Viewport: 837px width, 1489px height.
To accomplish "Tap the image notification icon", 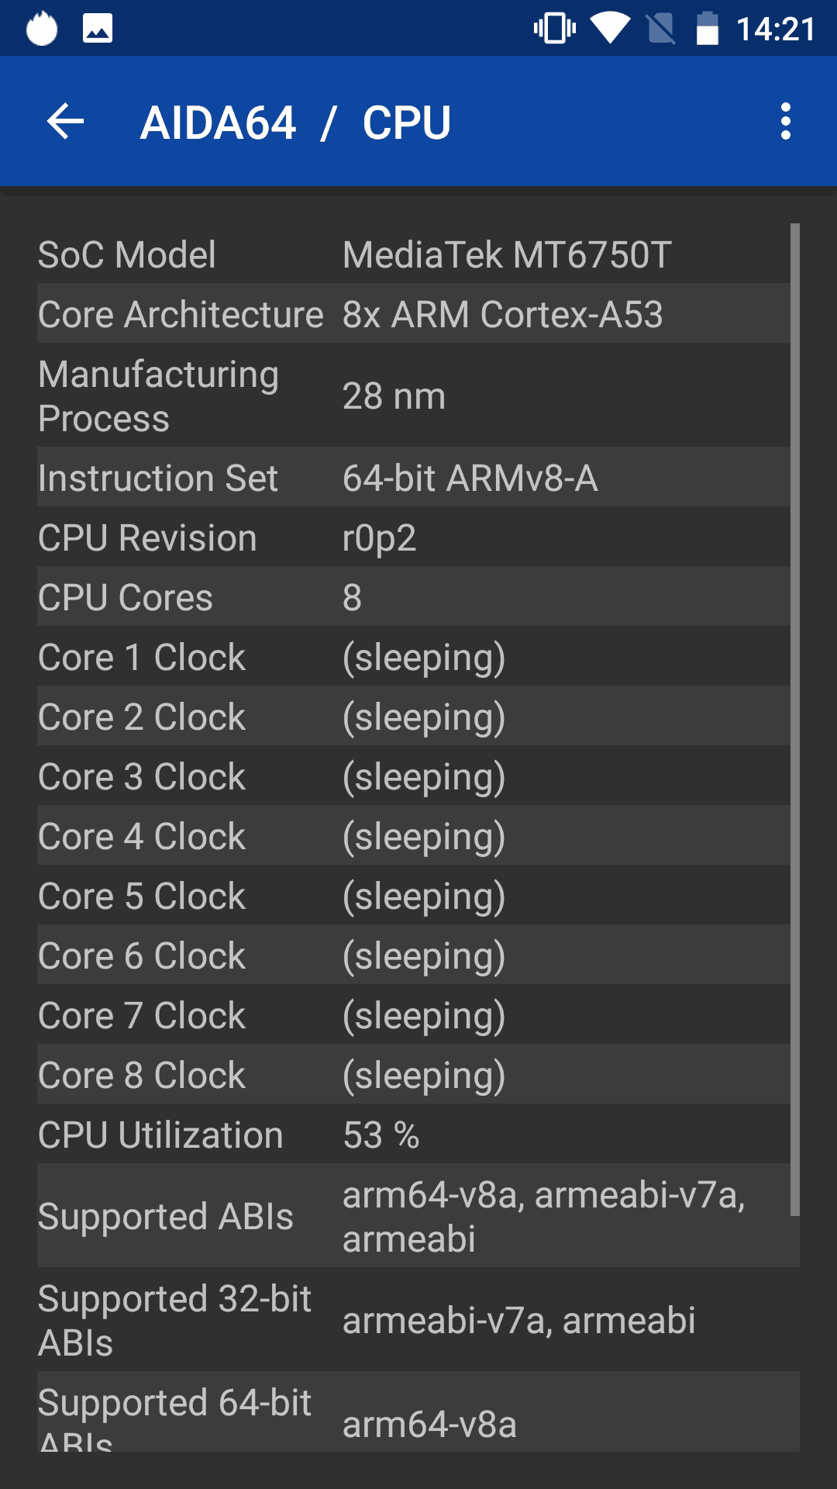I will click(x=98, y=29).
